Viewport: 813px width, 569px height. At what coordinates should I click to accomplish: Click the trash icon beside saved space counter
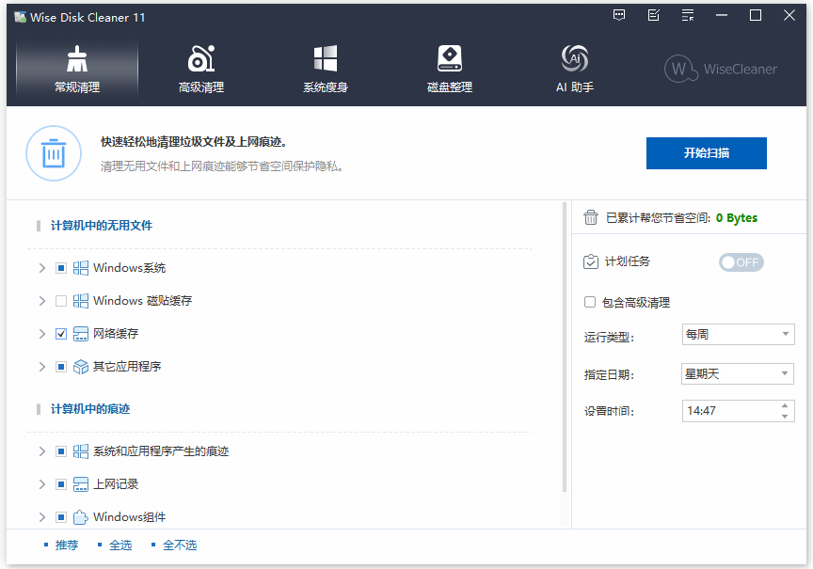590,217
